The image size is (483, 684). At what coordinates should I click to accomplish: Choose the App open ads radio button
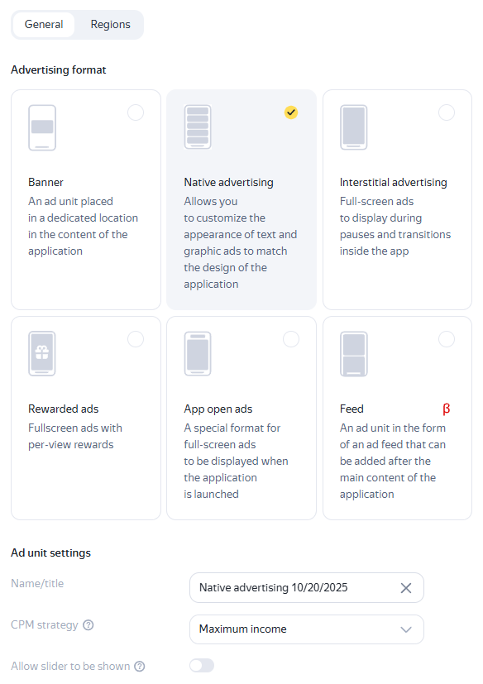pyautogui.click(x=291, y=339)
